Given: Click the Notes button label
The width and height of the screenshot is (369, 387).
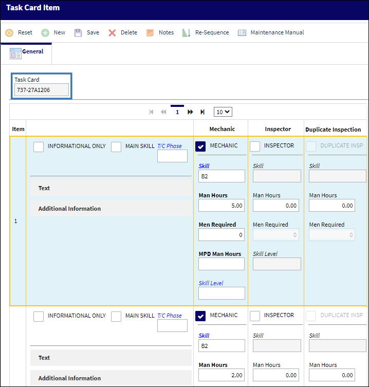Looking at the screenshot, I should tap(166, 32).
